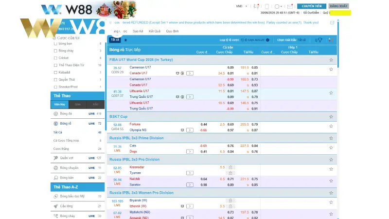The image size is (389, 219).
Task: Open the circle icon dropdown in header
Action: tap(278, 6)
